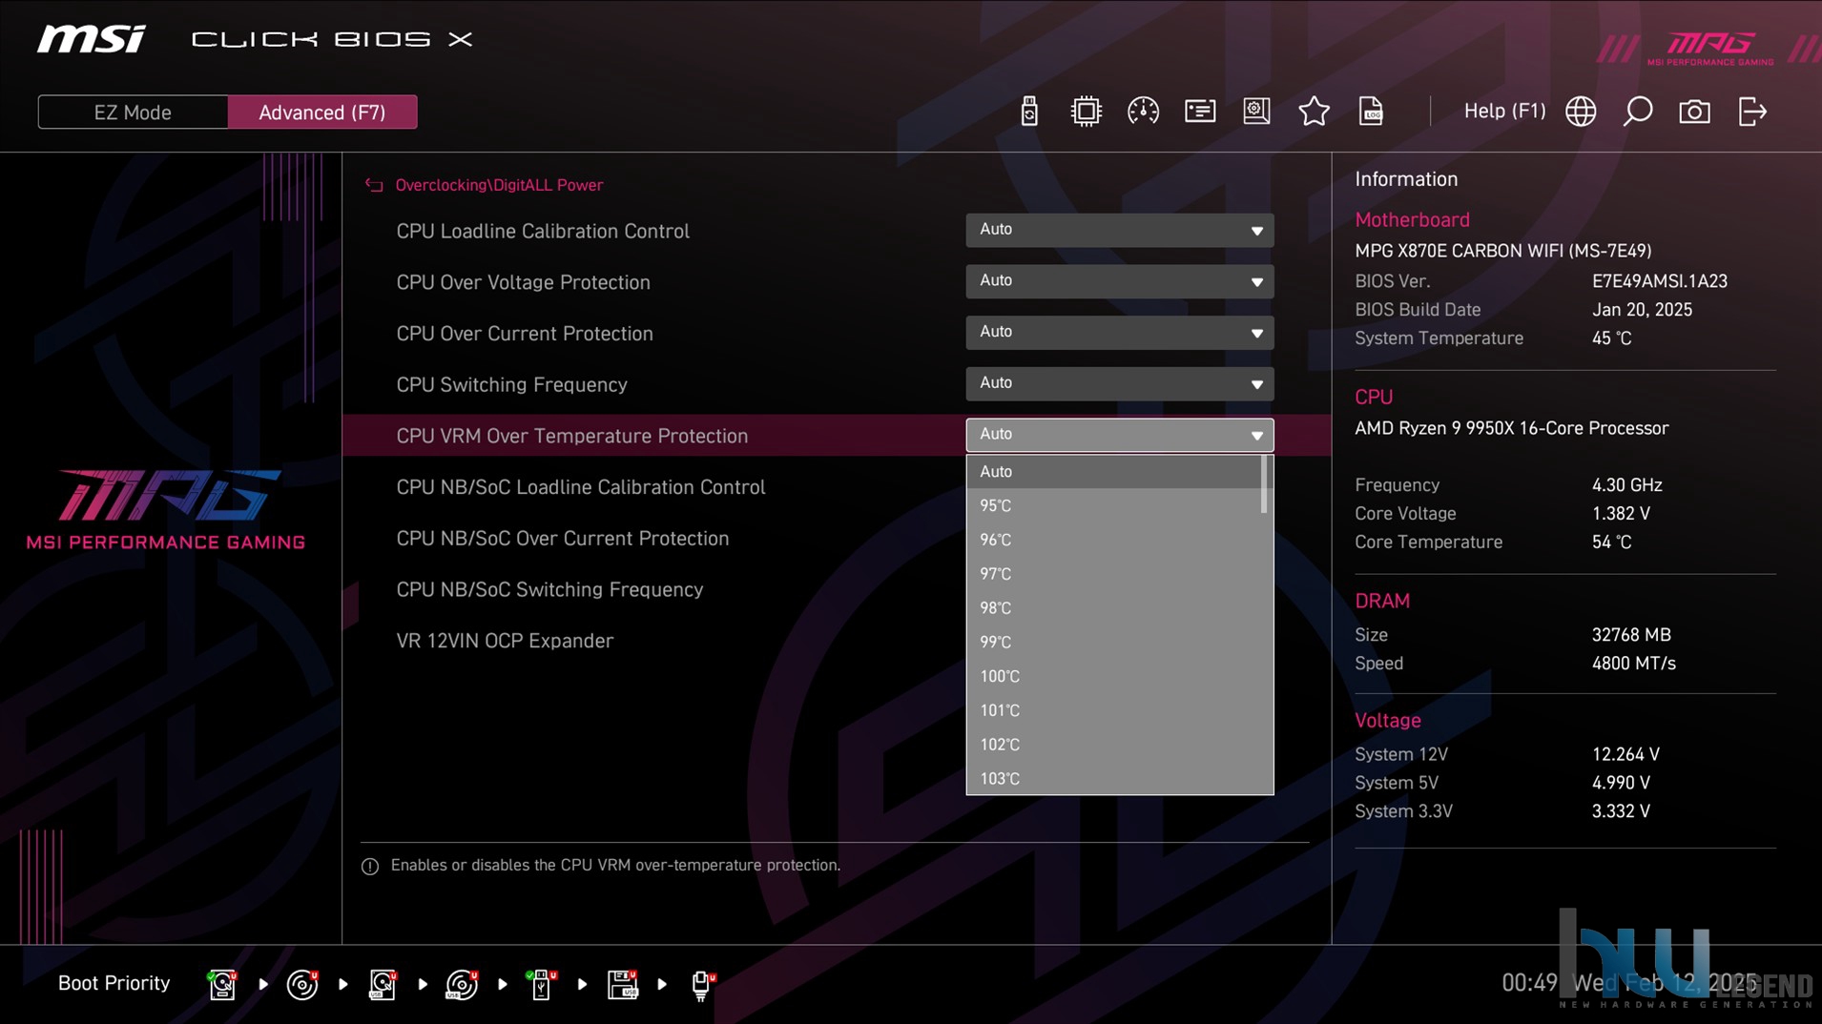The image size is (1822, 1024).
Task: Open the overclocking speedometer gauge icon
Action: [1143, 112]
